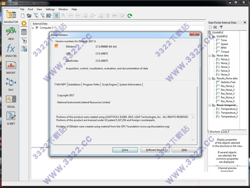The height and width of the screenshot is (188, 250).
Task: Select the Copyright tab
Action: pos(60,84)
